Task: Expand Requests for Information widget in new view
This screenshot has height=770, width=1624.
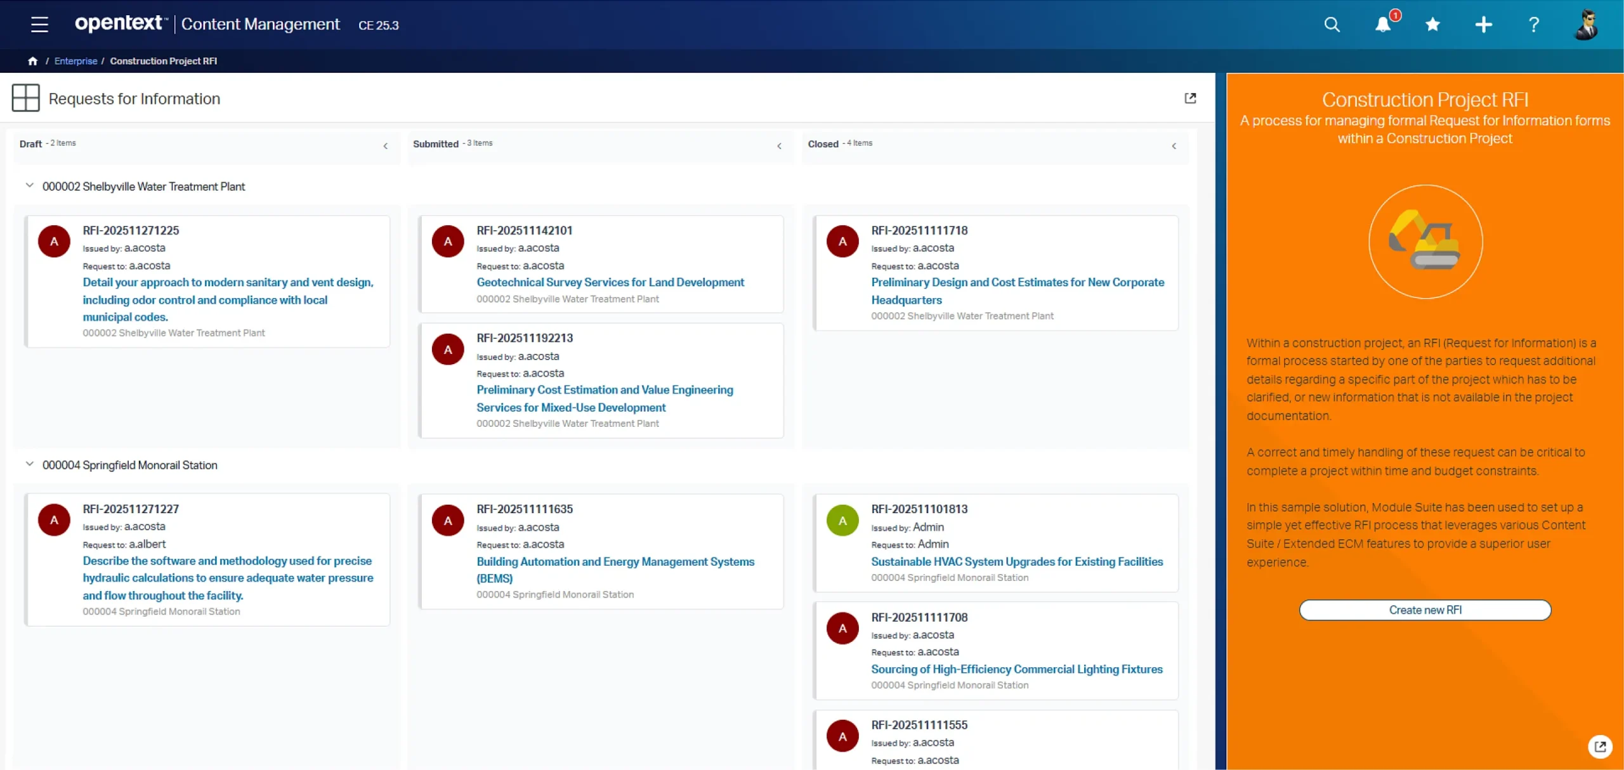Action: click(x=1190, y=98)
